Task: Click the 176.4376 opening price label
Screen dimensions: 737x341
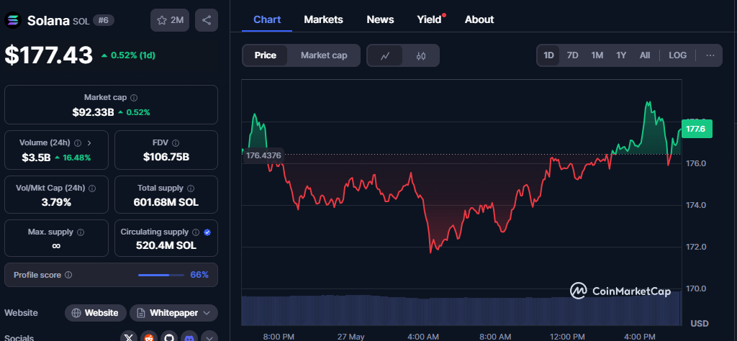Action: coord(263,155)
